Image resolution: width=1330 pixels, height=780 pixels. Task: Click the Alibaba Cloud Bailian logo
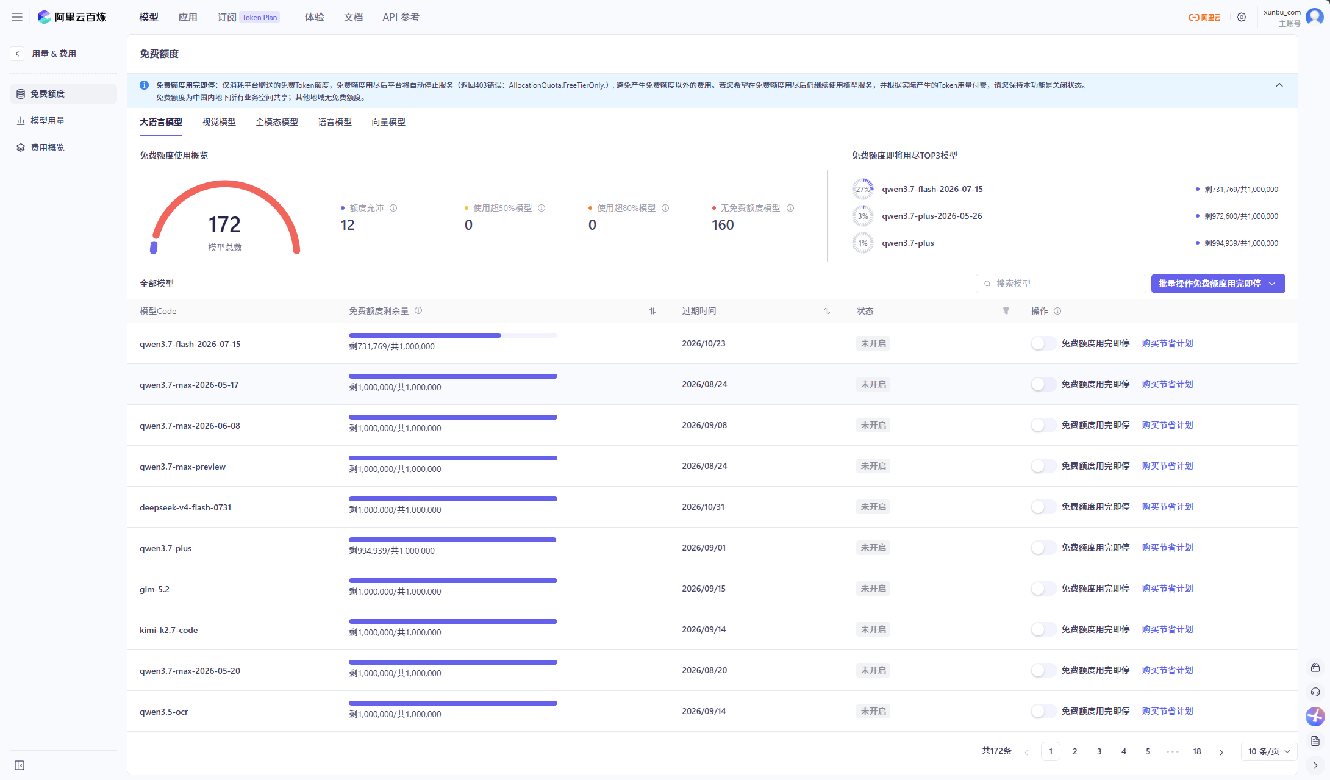[x=72, y=17]
